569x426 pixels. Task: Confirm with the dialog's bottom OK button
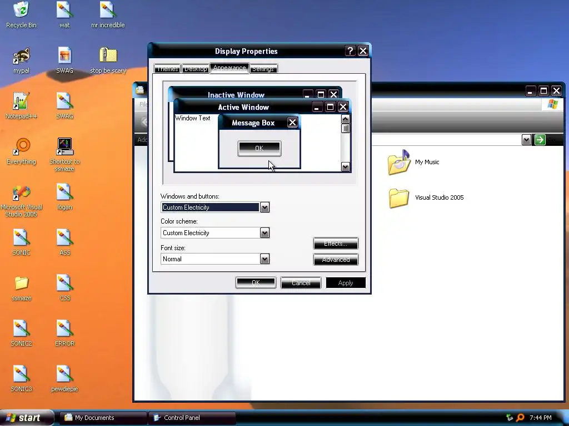[256, 283]
